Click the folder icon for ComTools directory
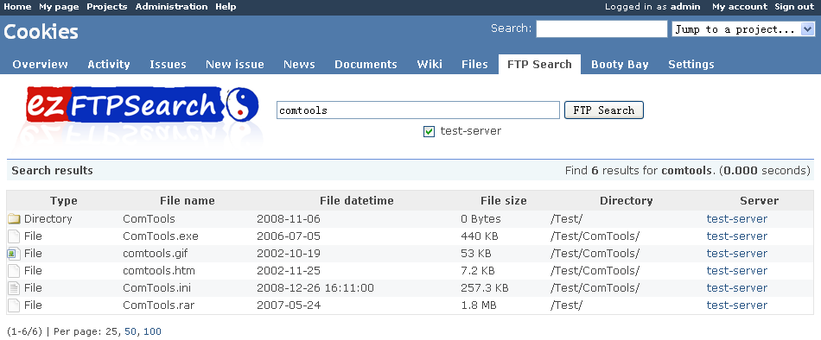This screenshot has width=821, height=340. (x=14, y=219)
